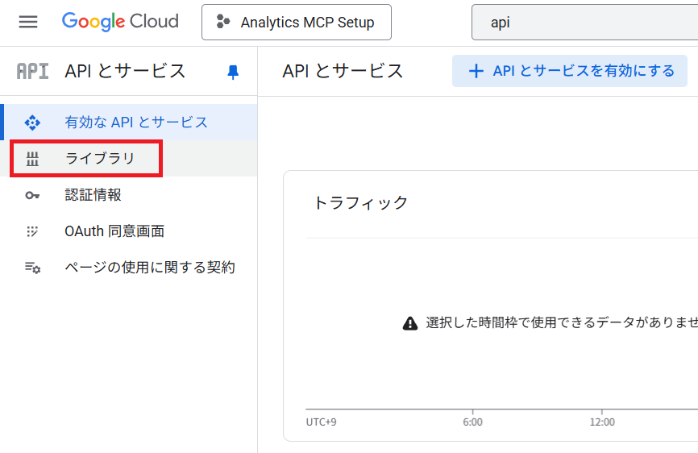Click the 有効な API とサービス diamond icon
The image size is (698, 453).
click(32, 123)
